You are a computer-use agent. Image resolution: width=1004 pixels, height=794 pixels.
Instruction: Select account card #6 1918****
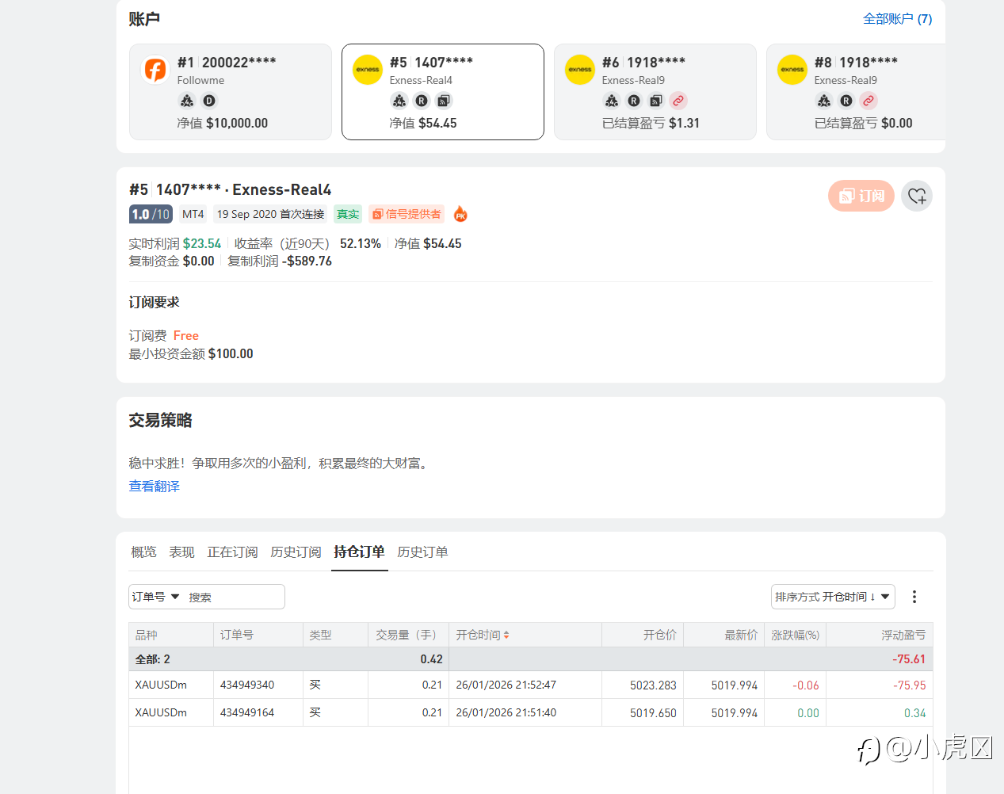coord(655,92)
